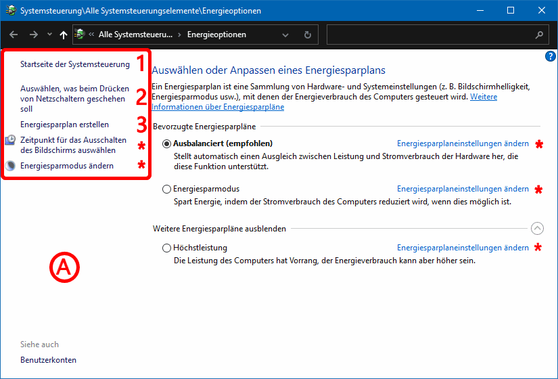Click the Back navigation arrow
Image resolution: width=558 pixels, height=379 pixels.
pyautogui.click(x=14, y=35)
